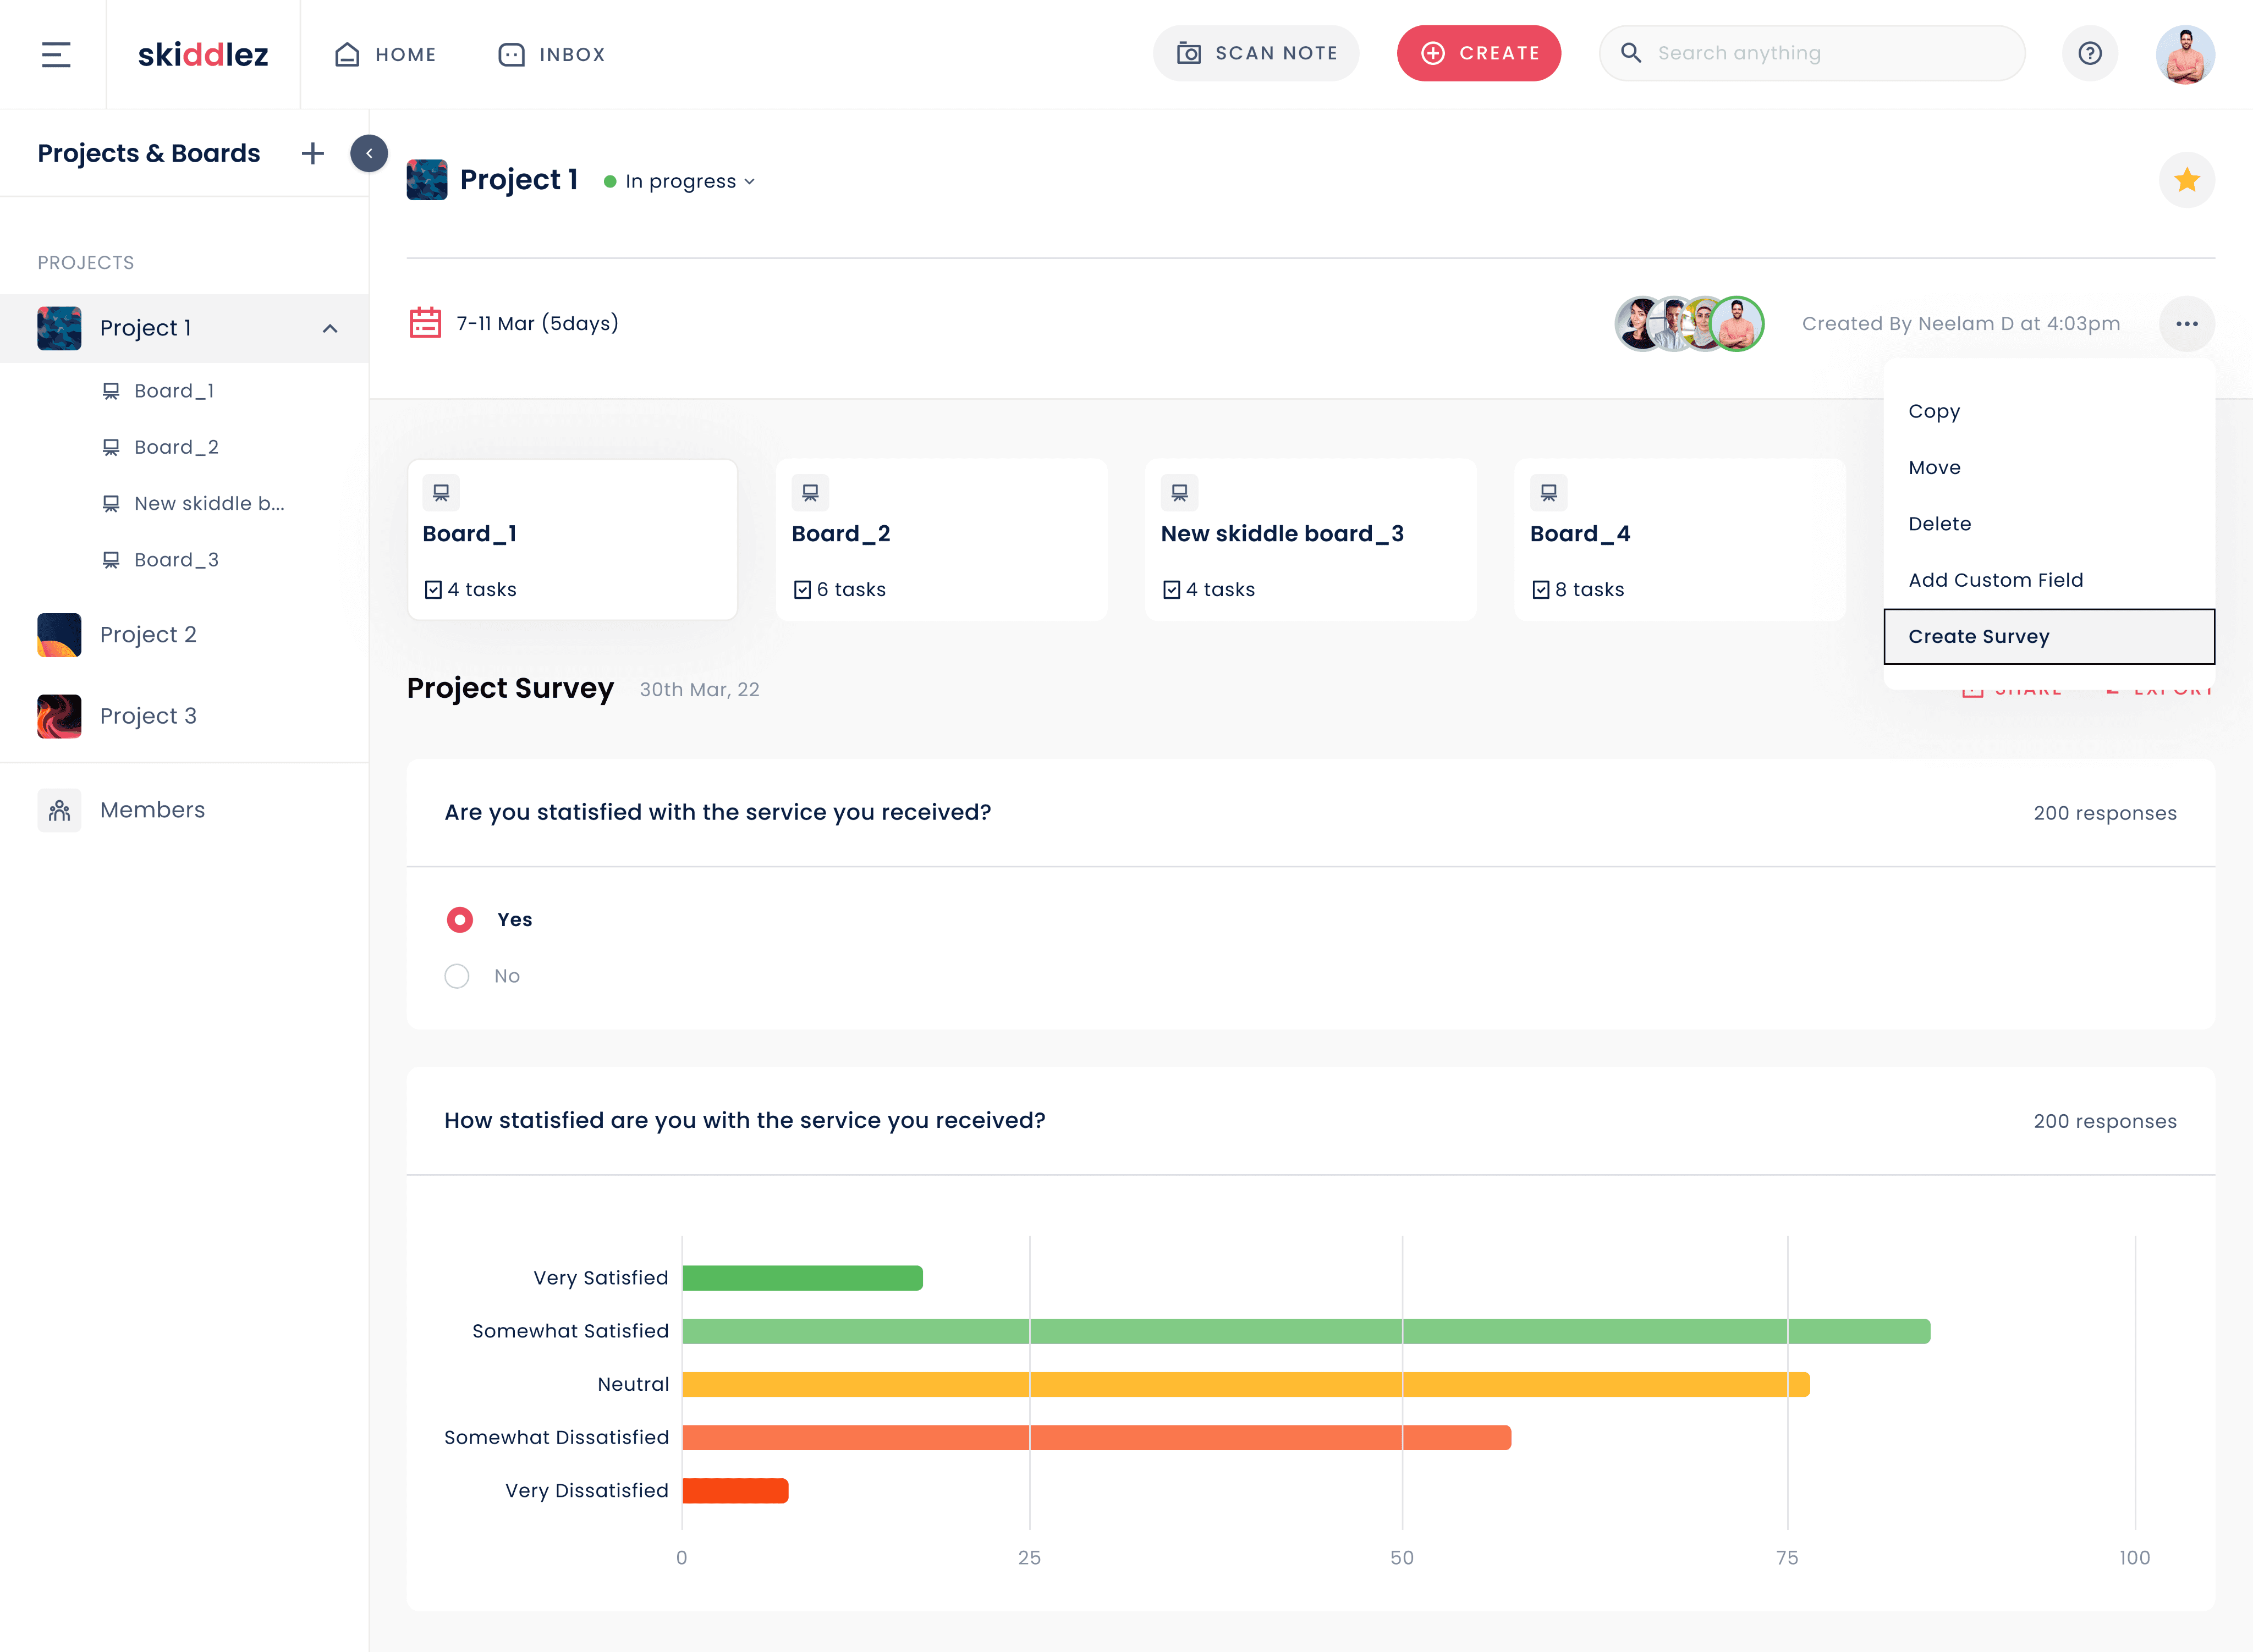Click the Project 2 thumbnail icon

click(59, 635)
